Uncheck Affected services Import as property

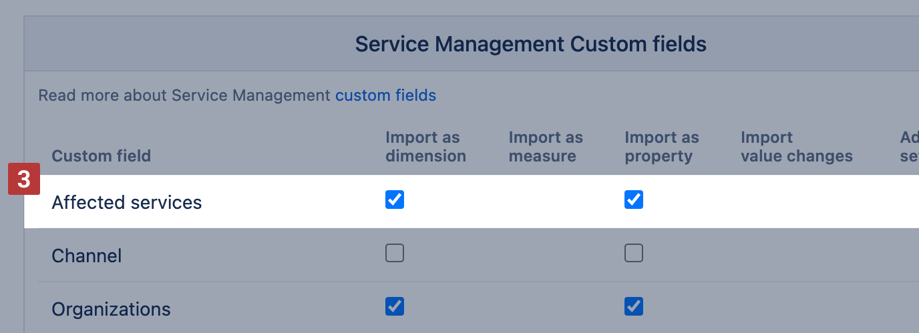click(634, 200)
